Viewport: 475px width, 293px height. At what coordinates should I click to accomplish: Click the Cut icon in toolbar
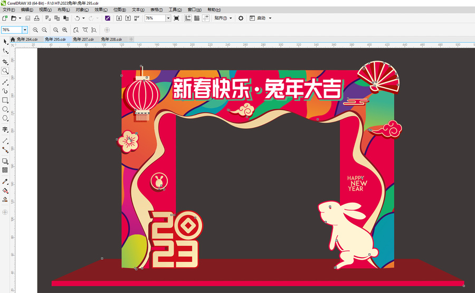point(48,18)
